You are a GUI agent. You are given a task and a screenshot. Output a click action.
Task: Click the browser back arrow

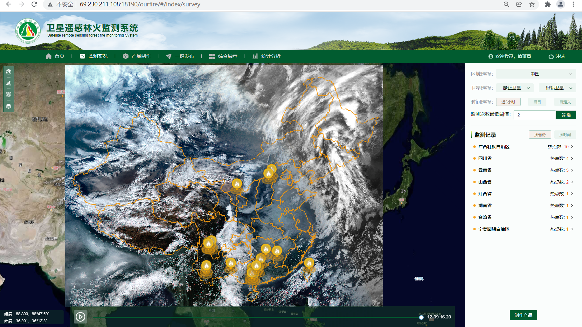(x=9, y=4)
